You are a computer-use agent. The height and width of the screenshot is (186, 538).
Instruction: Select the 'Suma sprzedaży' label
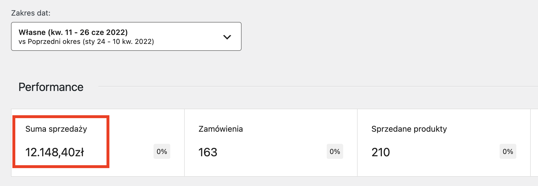(56, 129)
